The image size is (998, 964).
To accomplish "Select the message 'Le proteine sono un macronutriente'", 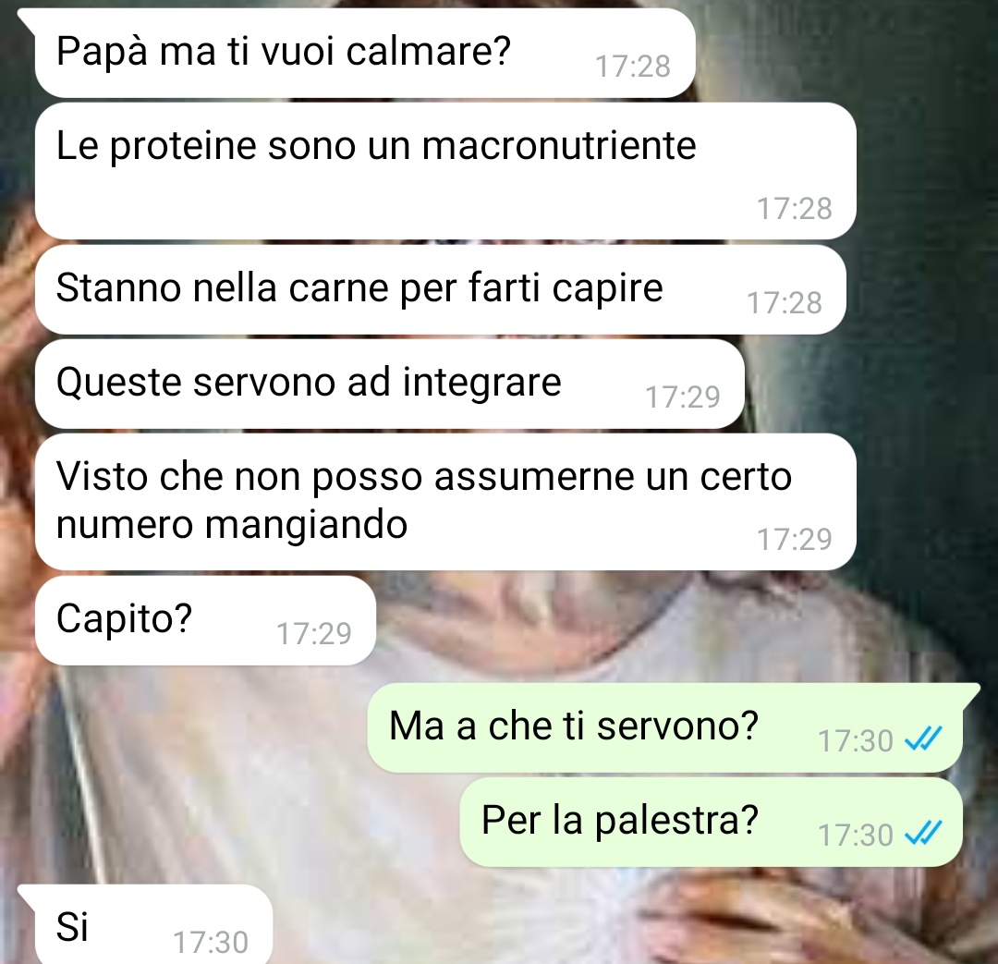I will (x=445, y=171).
